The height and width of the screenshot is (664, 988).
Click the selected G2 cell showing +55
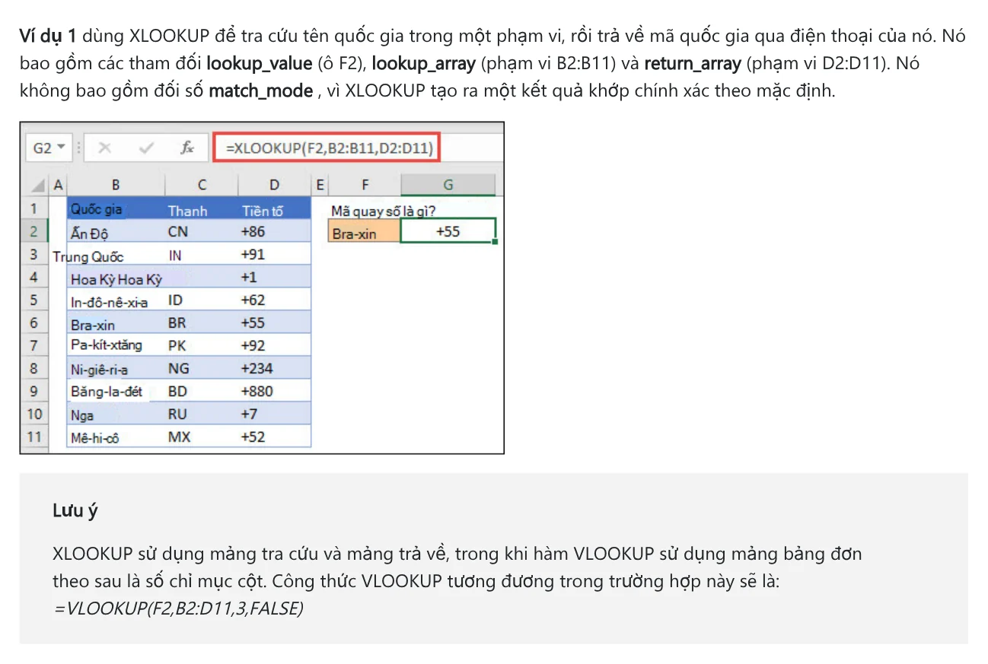[448, 231]
